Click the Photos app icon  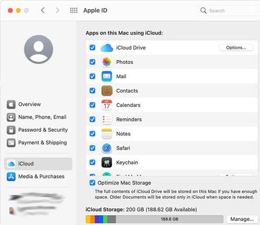pos(107,62)
